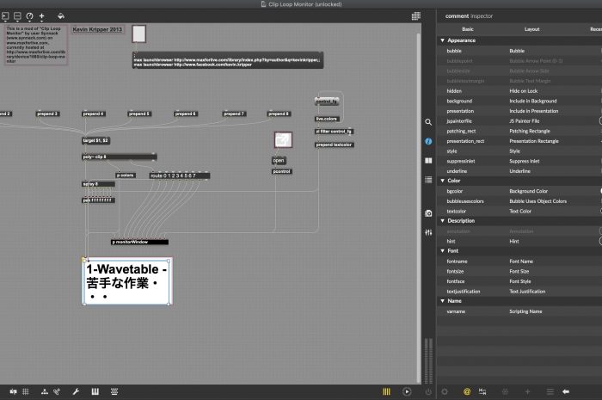This screenshot has height=400, width=602.
Task: Select the live.colors object
Action: tap(327, 119)
